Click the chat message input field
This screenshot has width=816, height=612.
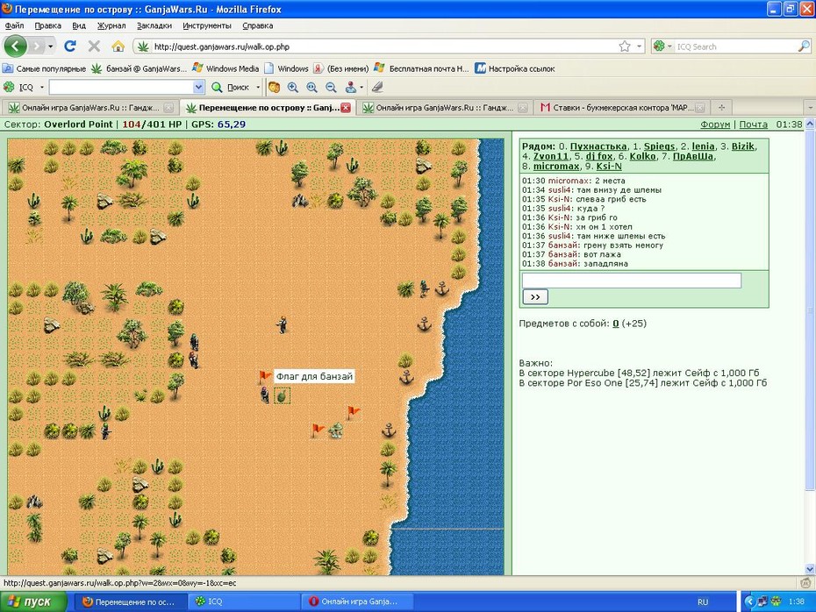(631, 281)
